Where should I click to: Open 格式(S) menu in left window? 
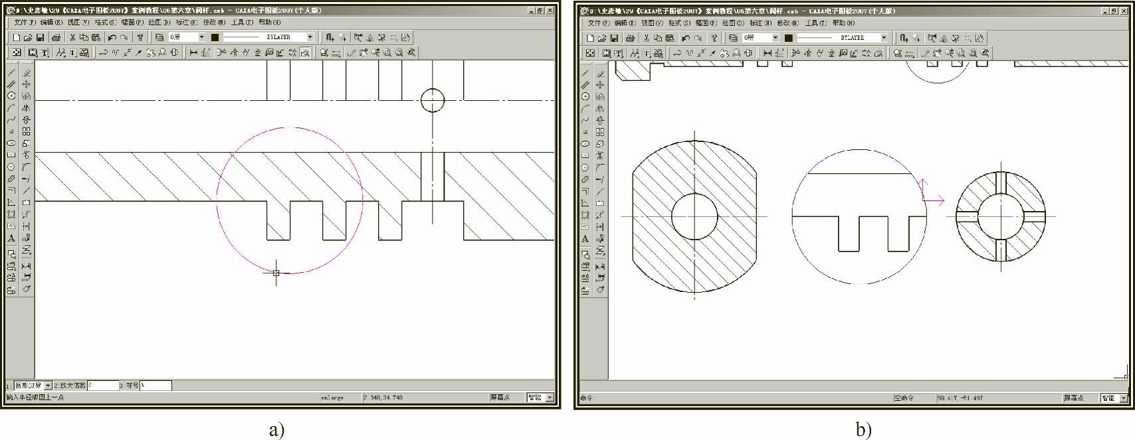(x=105, y=22)
